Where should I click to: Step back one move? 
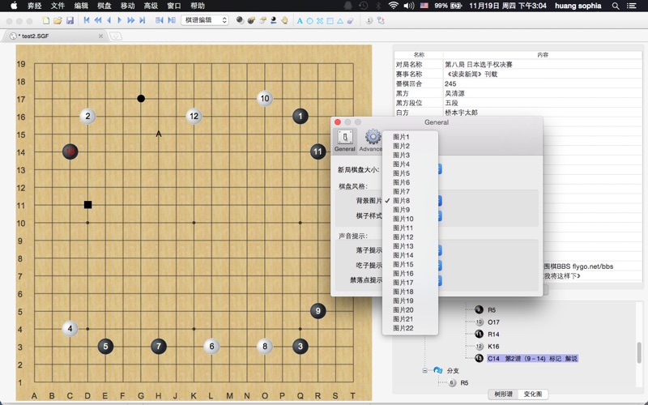[x=109, y=20]
